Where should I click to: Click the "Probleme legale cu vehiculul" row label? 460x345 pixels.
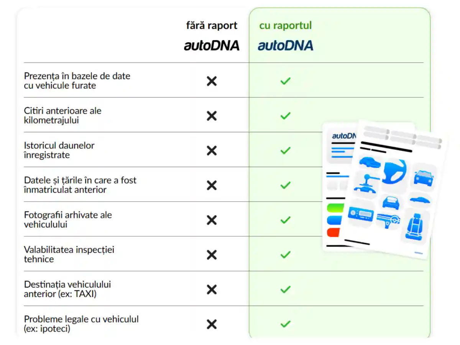click(x=81, y=324)
